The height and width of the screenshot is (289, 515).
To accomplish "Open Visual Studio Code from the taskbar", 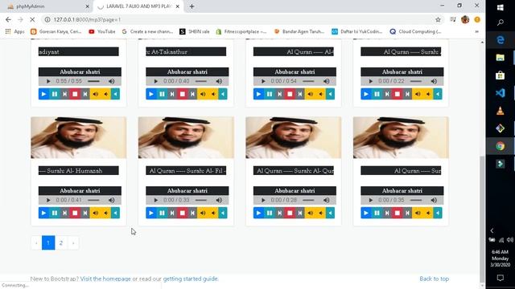I will coord(500,93).
